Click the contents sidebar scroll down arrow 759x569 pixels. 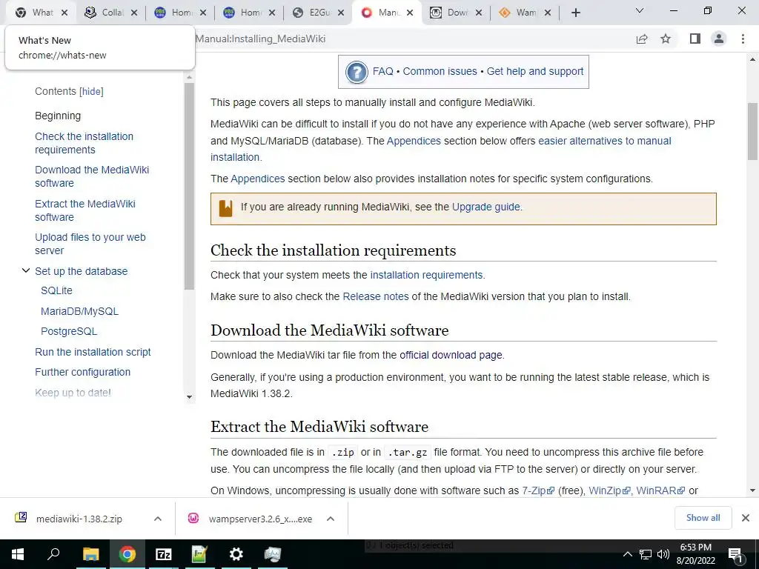tap(189, 397)
